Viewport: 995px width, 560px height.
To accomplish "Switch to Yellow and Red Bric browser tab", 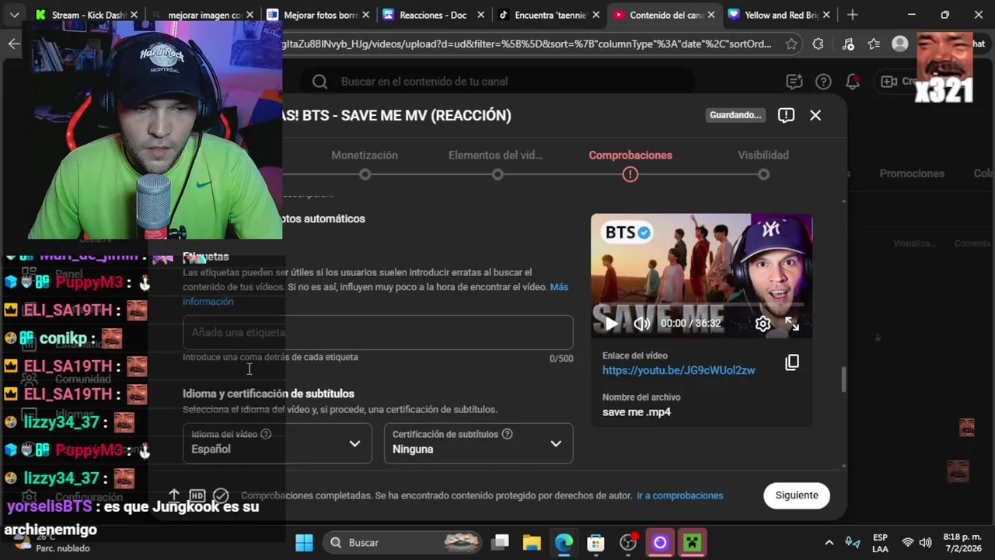I will point(780,15).
